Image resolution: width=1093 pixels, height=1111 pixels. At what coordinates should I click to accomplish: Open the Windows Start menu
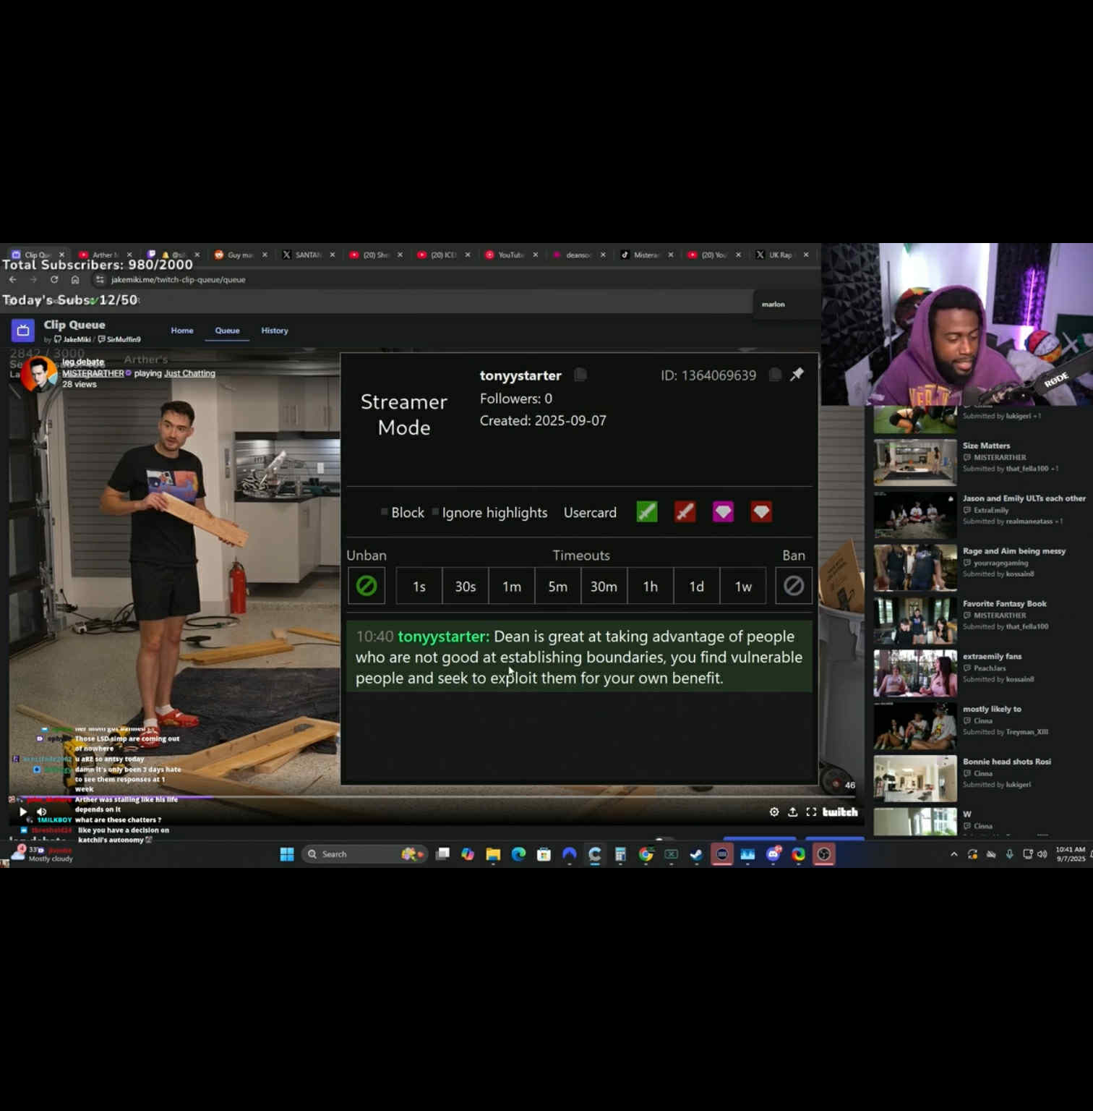click(x=287, y=854)
